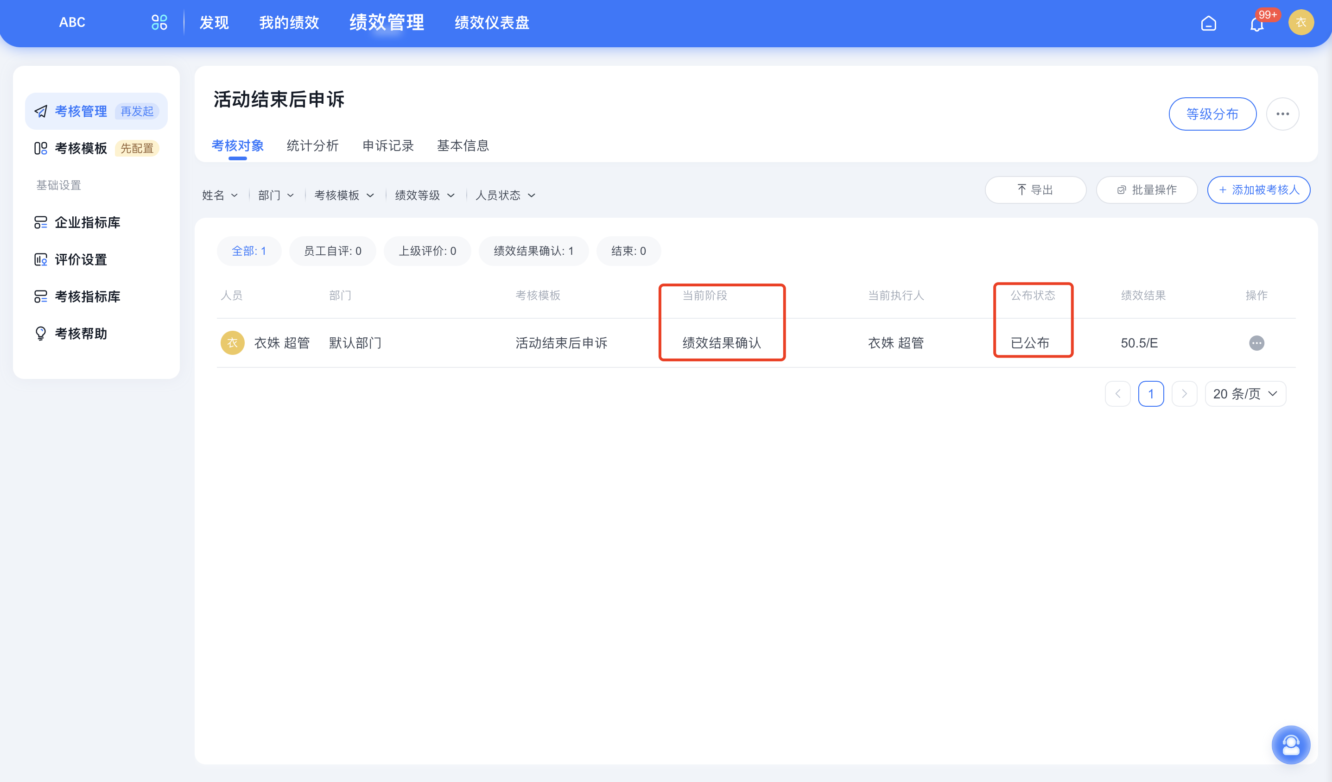
Task: Click the lightbulb icon for 考核帮助
Action: tap(41, 334)
